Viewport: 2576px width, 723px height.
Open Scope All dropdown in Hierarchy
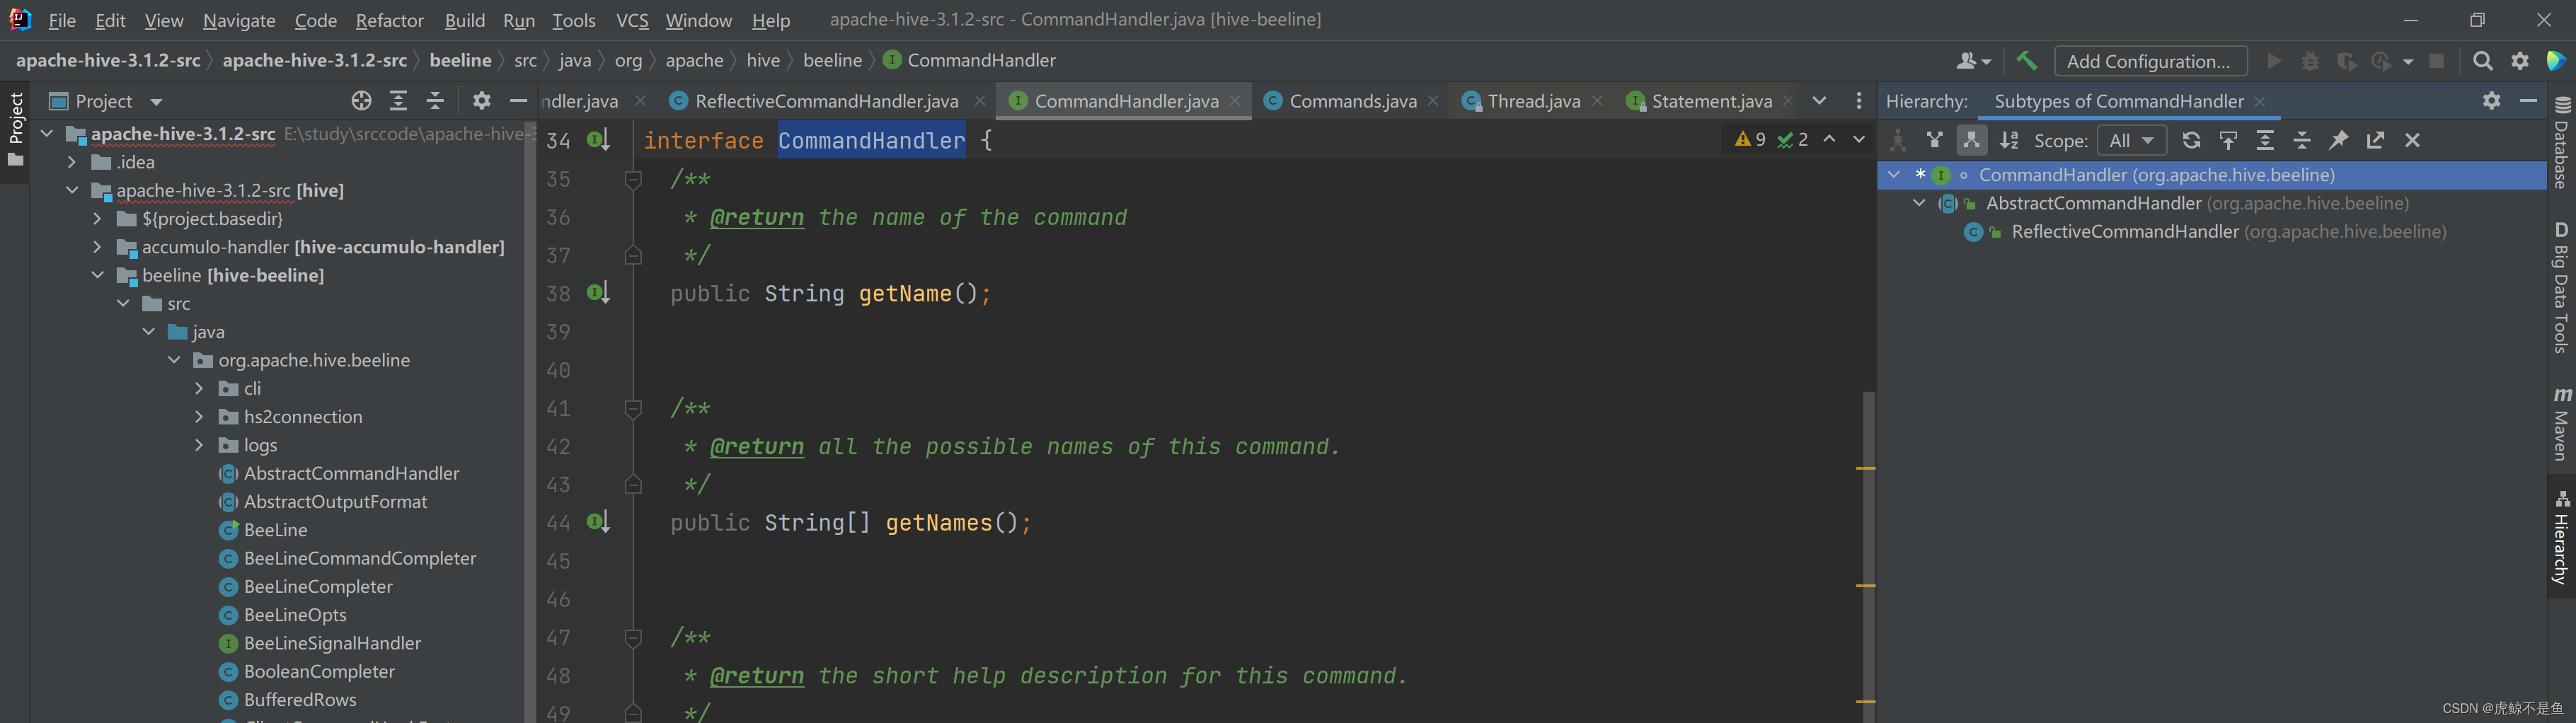pyautogui.click(x=2131, y=141)
